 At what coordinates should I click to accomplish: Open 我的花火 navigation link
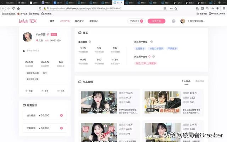[x=79, y=21]
